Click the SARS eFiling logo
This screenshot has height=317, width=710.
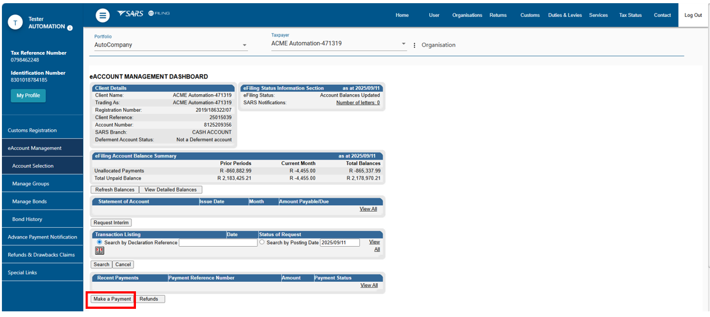144,14
